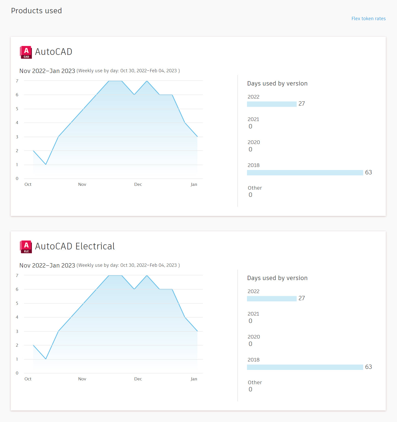Click the value 27 in AutoCAD Electrical card
This screenshot has width=397, height=422.
point(302,298)
